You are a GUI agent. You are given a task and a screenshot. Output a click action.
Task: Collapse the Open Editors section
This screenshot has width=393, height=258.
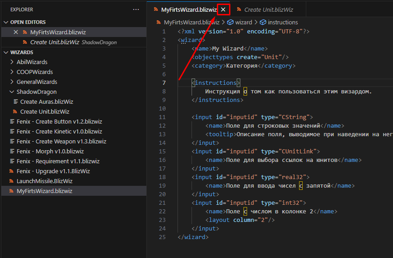5,22
